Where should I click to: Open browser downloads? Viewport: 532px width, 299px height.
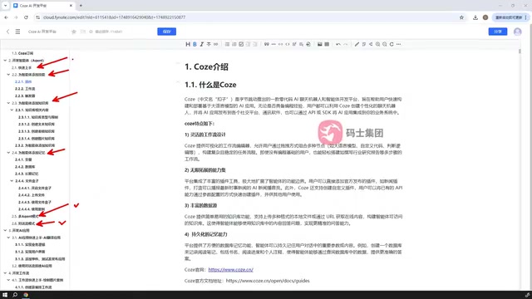[475, 17]
